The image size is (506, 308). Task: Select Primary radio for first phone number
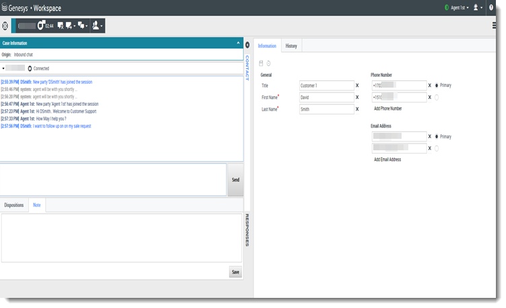tap(437, 86)
